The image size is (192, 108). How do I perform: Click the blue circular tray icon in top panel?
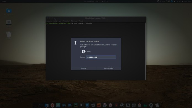tap(172, 1)
